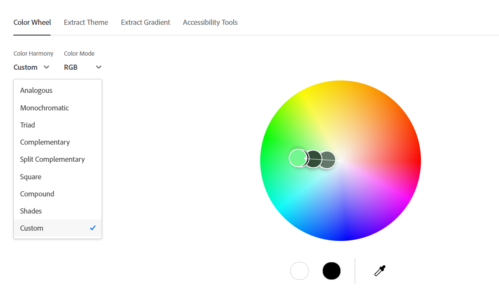
Task: Choose the Complementary harmony option
Action: (x=45, y=142)
